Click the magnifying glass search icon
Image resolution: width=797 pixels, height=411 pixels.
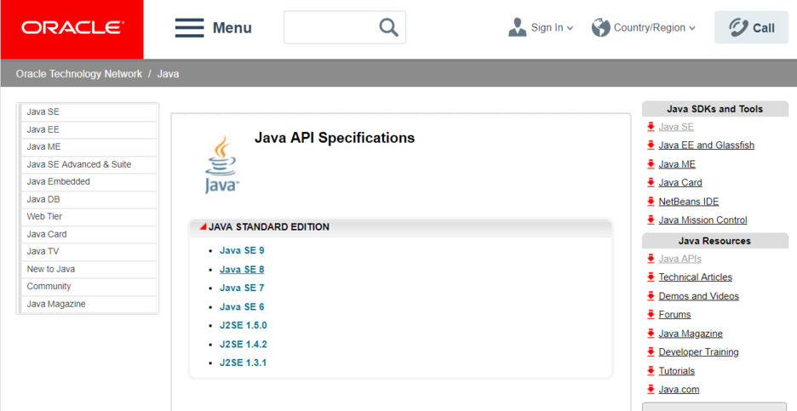[x=388, y=27]
